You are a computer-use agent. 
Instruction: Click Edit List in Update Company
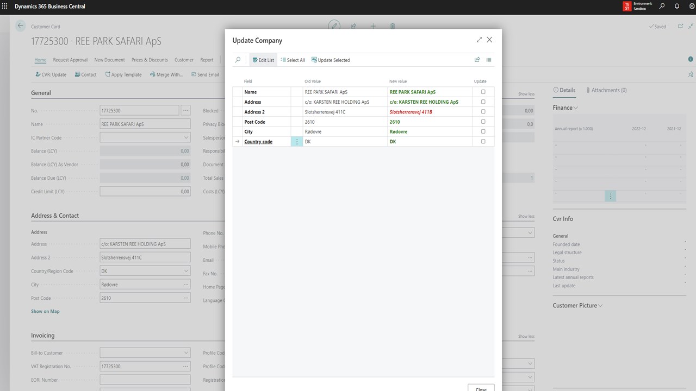point(263,60)
